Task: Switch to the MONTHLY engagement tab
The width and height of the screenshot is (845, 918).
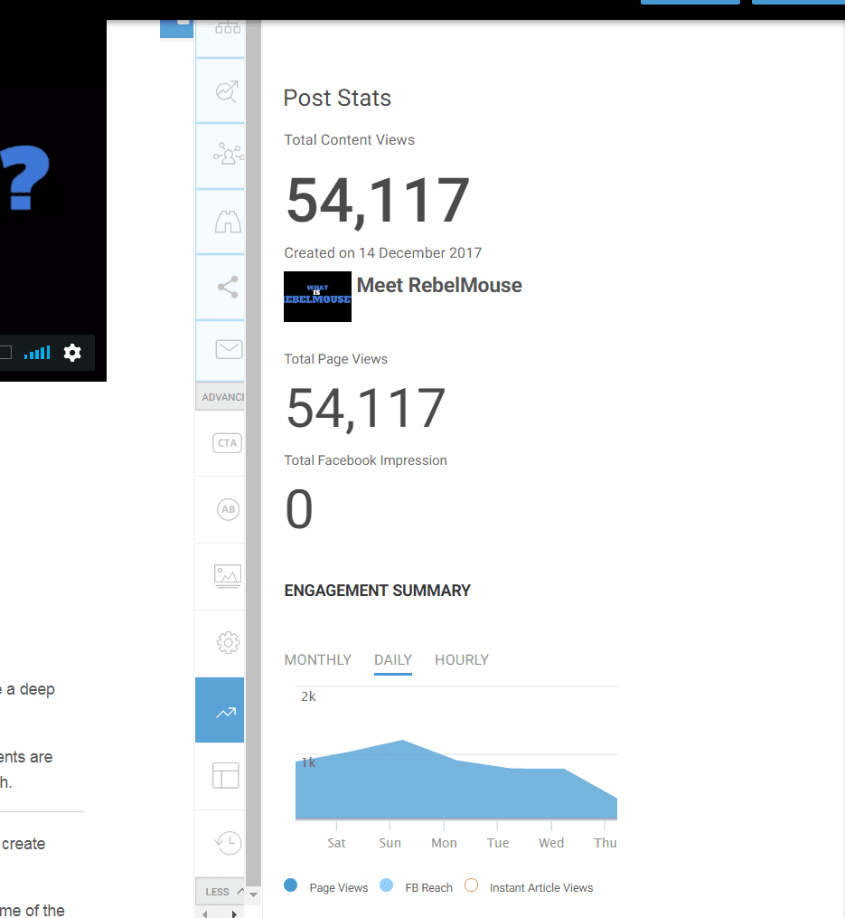Action: pos(317,660)
